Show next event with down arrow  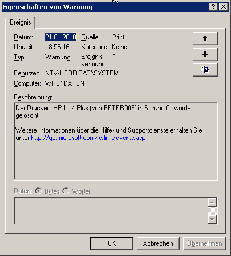click(x=205, y=54)
